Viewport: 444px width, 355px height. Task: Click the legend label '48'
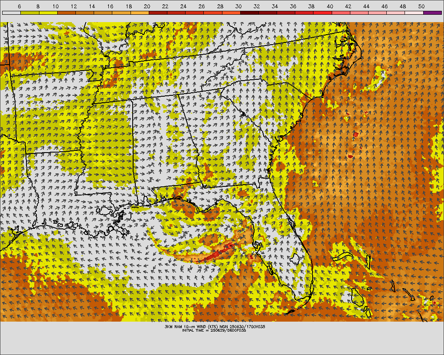pyautogui.click(x=403, y=6)
